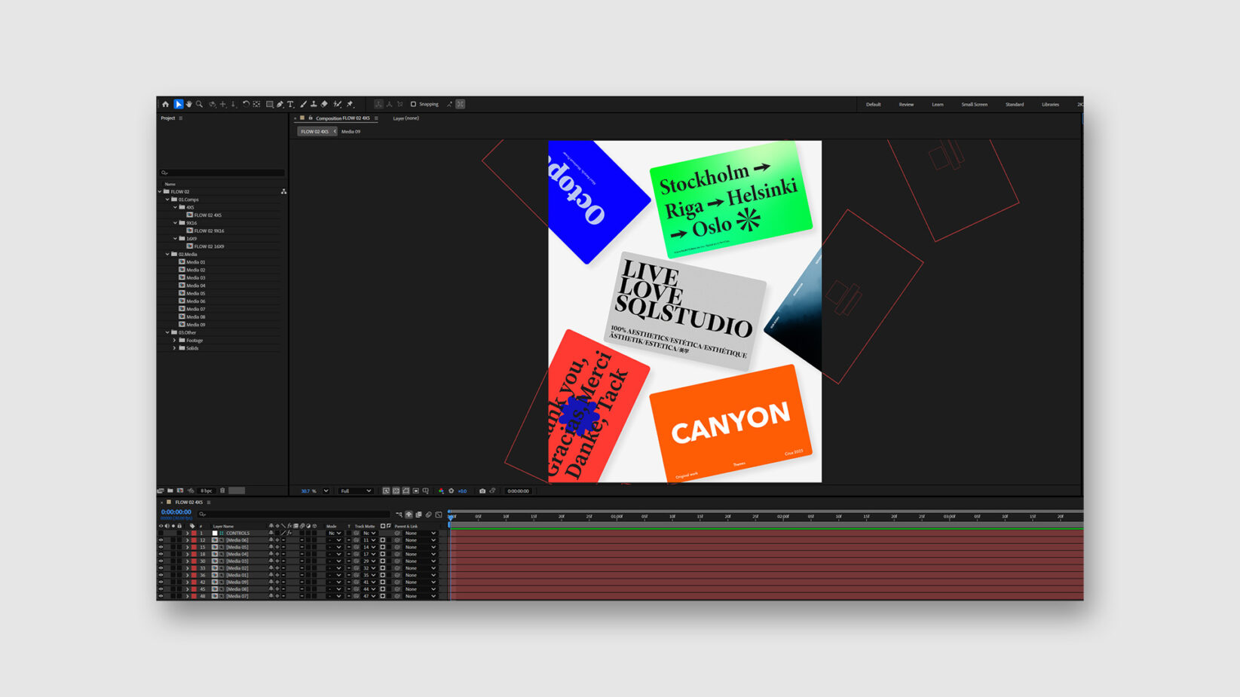This screenshot has width=1240, height=697.
Task: Select the Brush tool
Action: click(303, 104)
